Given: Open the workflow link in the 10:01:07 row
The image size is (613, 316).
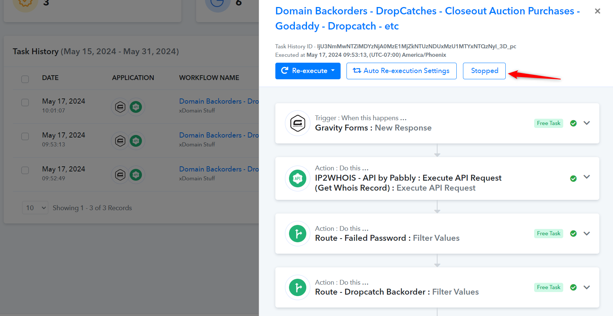Looking at the screenshot, I should [219, 101].
